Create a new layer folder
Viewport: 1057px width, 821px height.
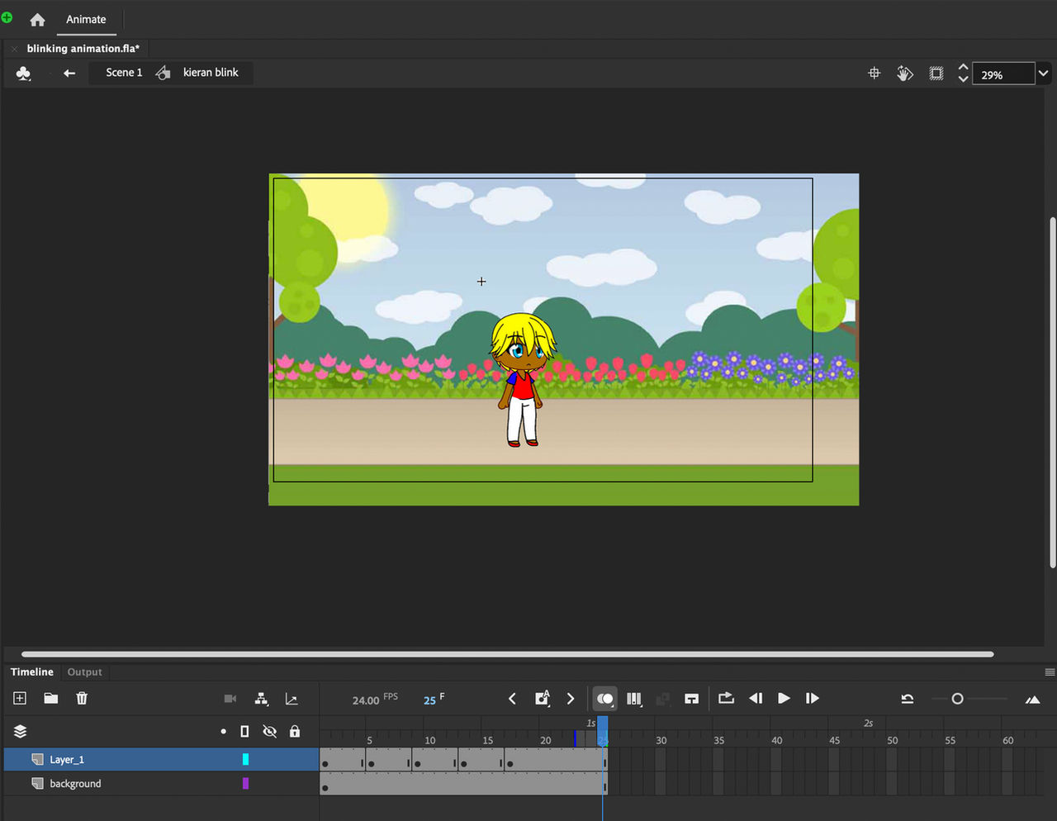51,699
